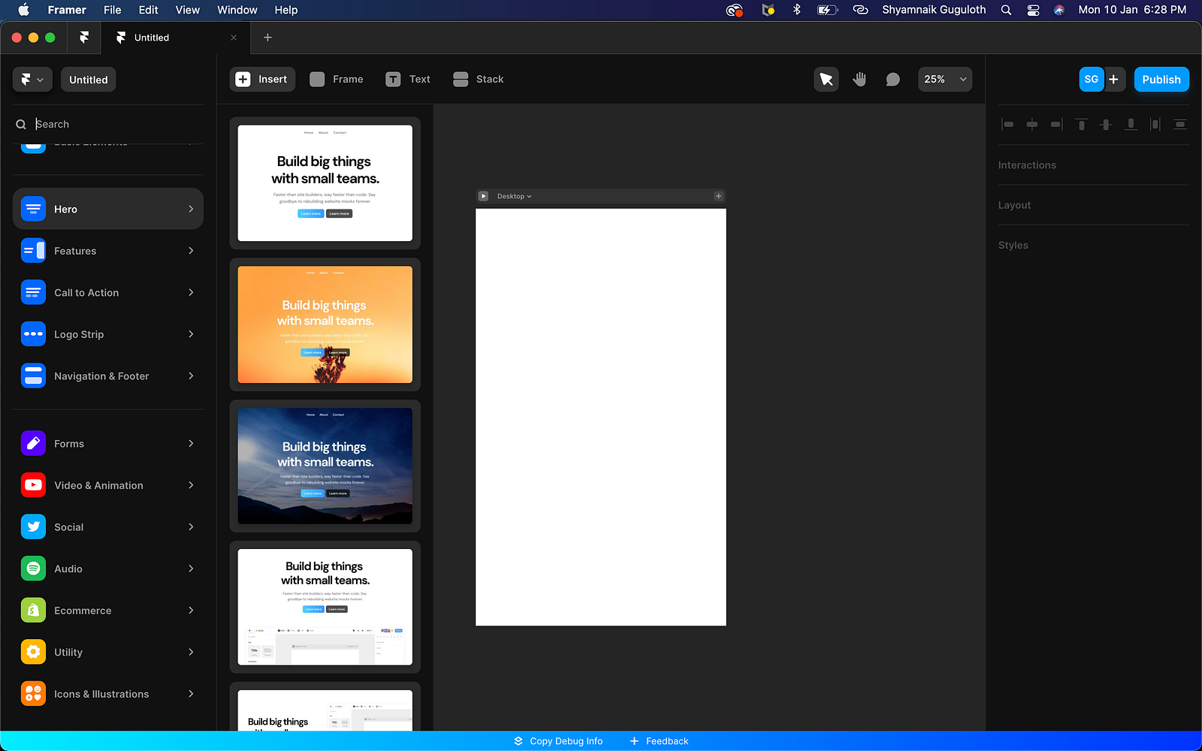Insert the orange sunset hero template
Screen dimensions: 1202x751
pyautogui.click(x=325, y=324)
